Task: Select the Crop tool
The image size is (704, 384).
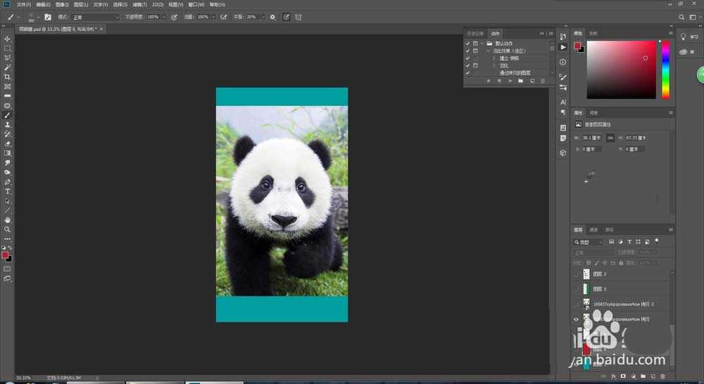Action: pyautogui.click(x=8, y=77)
